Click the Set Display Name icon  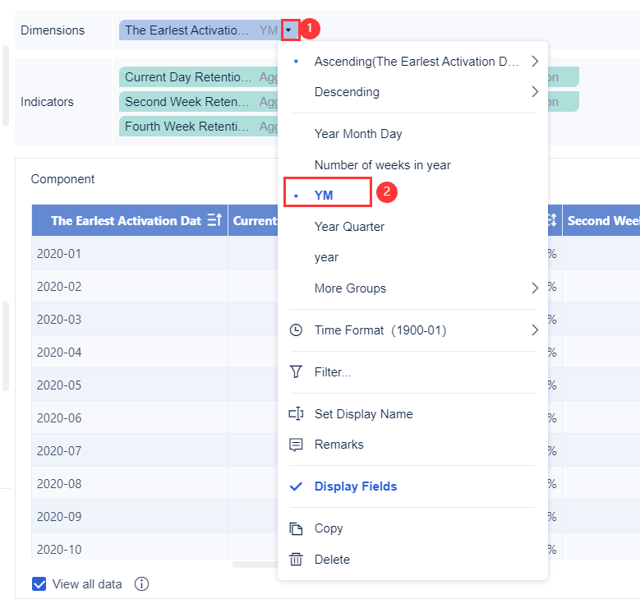click(x=297, y=414)
